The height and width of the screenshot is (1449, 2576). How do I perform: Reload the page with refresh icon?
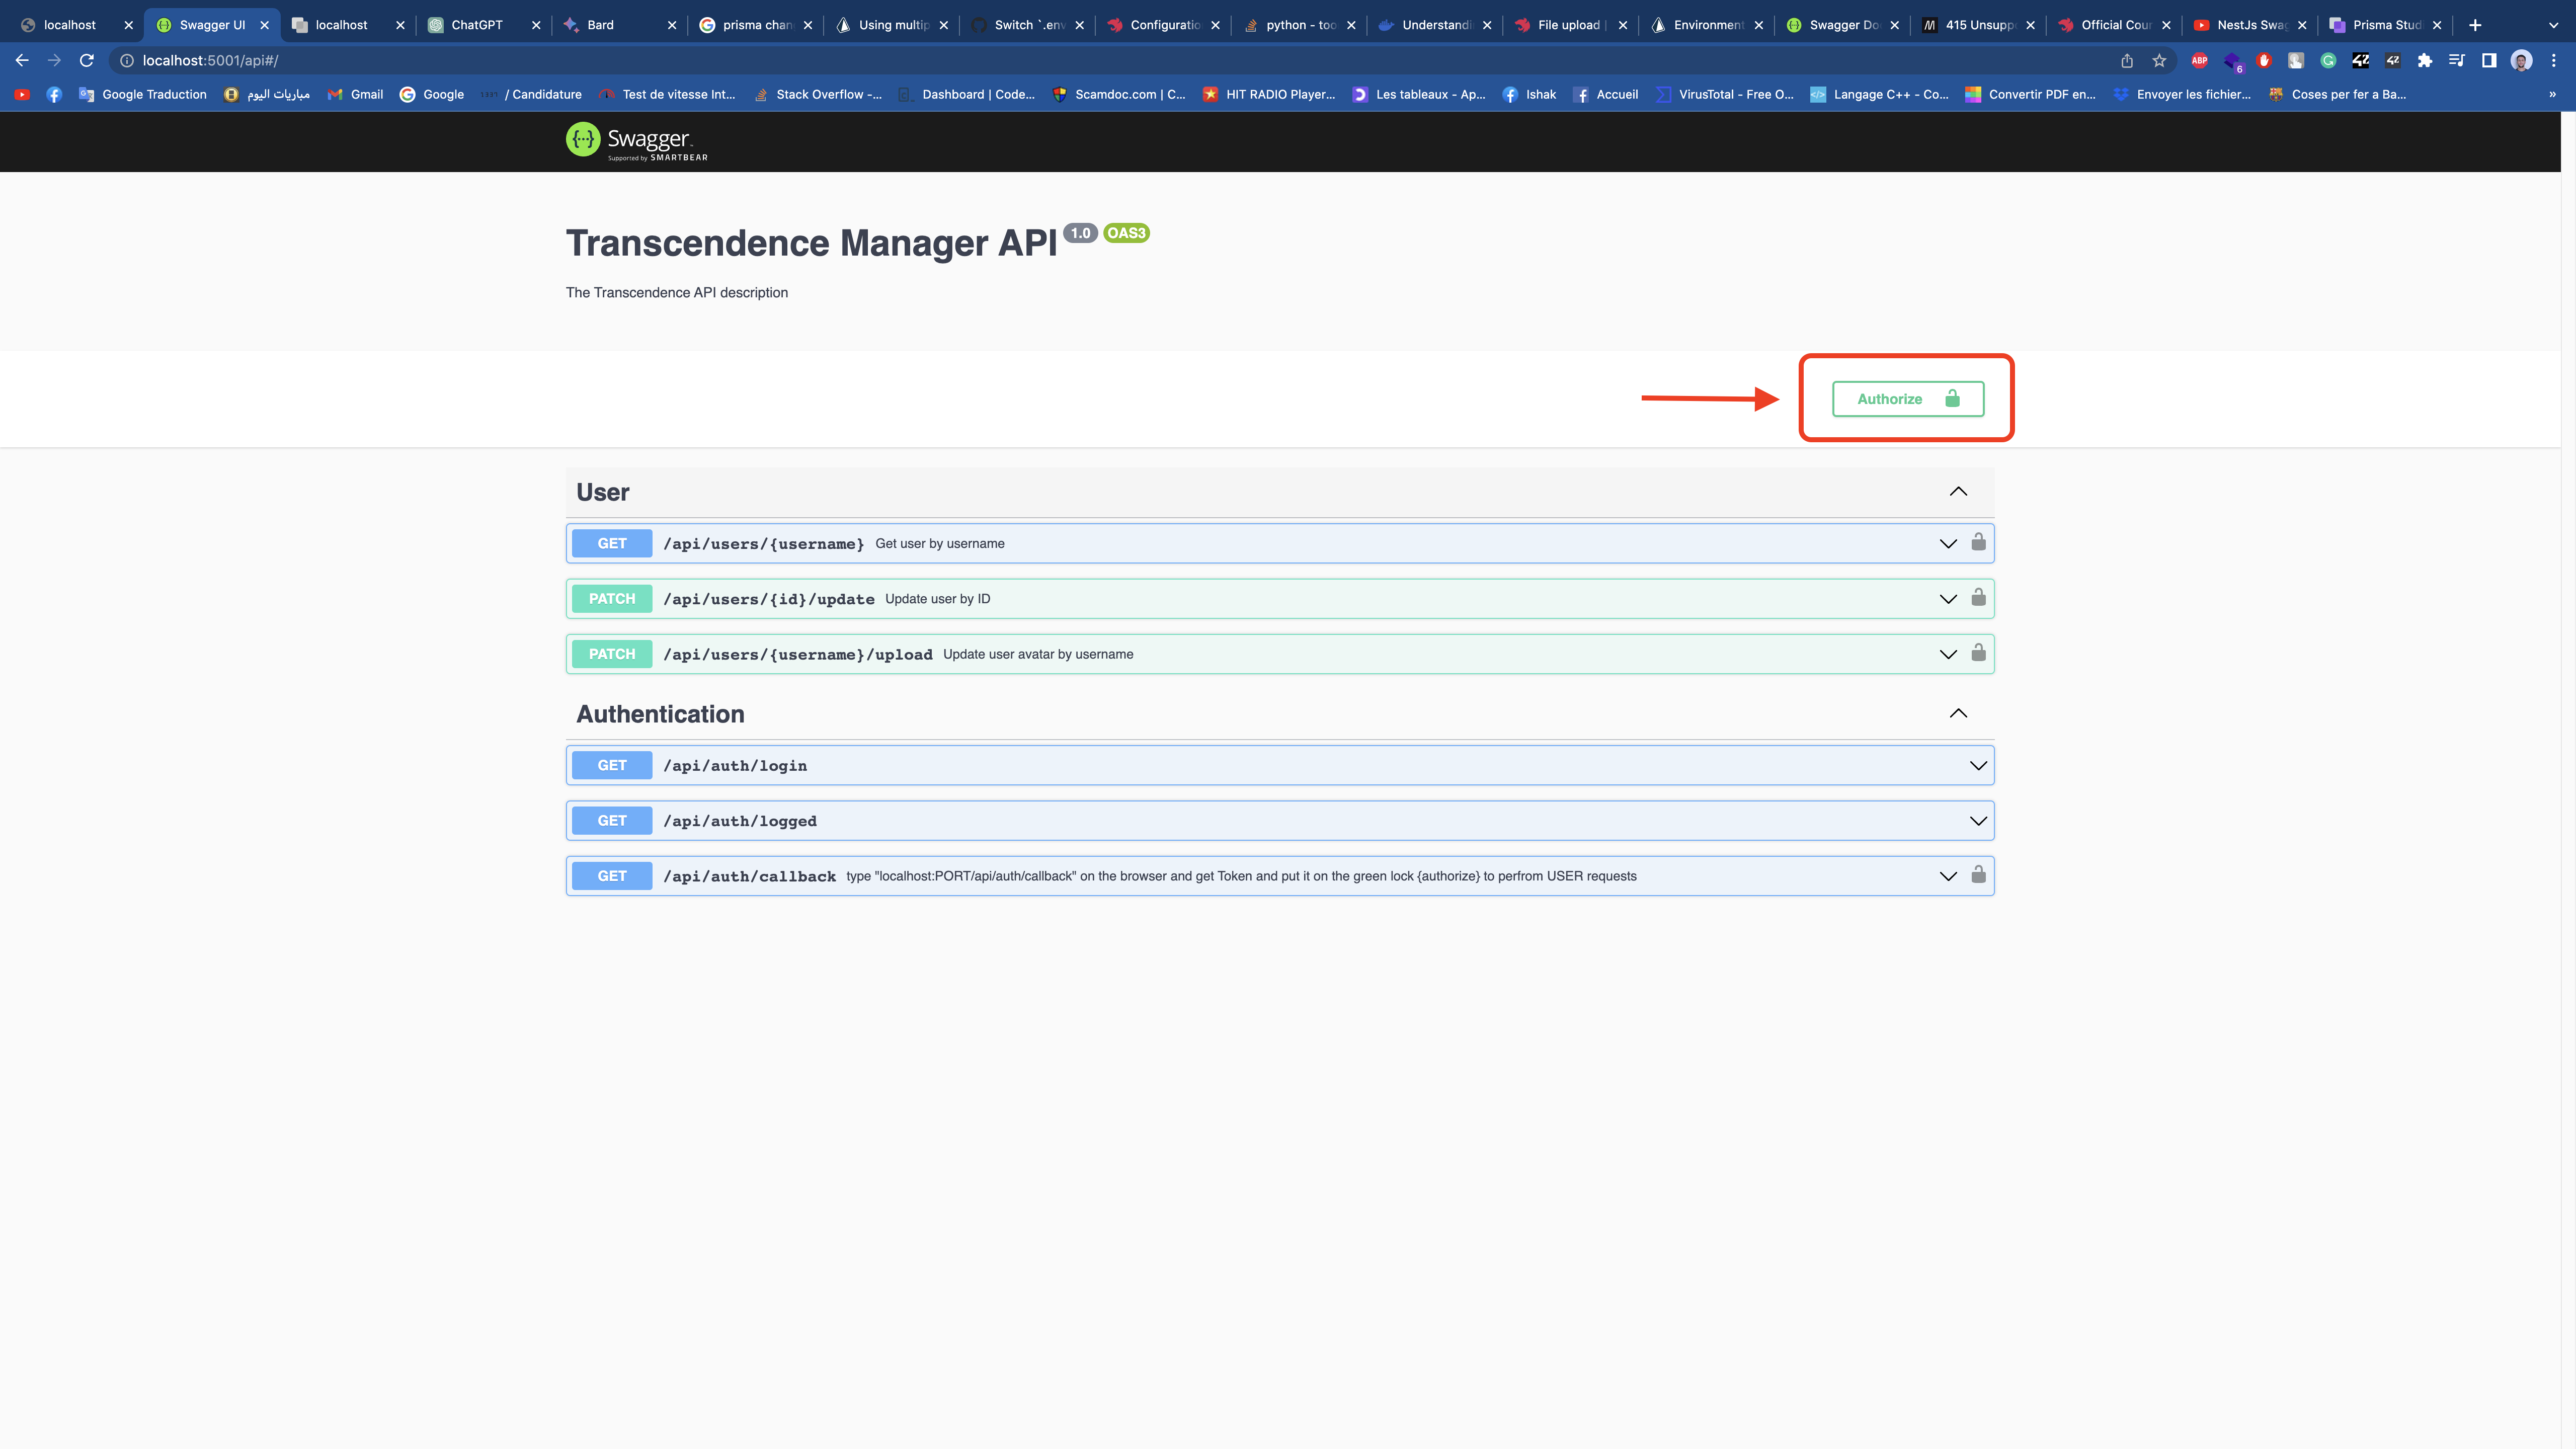coord(87,61)
